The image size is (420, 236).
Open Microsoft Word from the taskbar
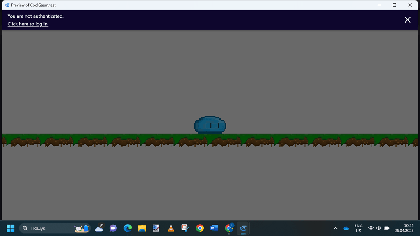[x=214, y=228]
